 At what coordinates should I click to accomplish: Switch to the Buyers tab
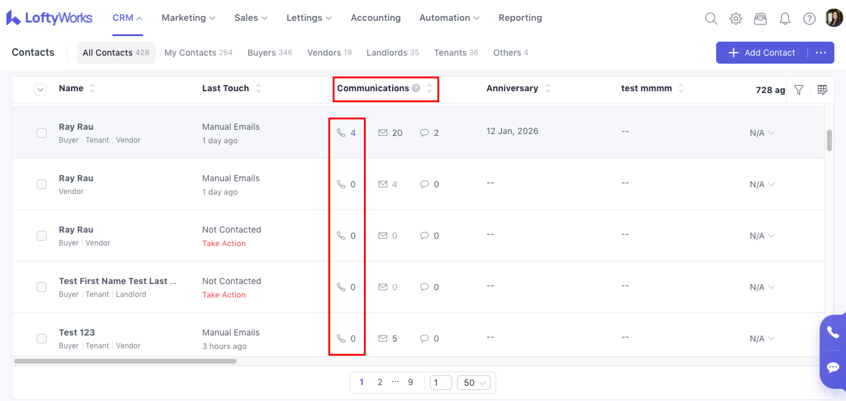(269, 53)
